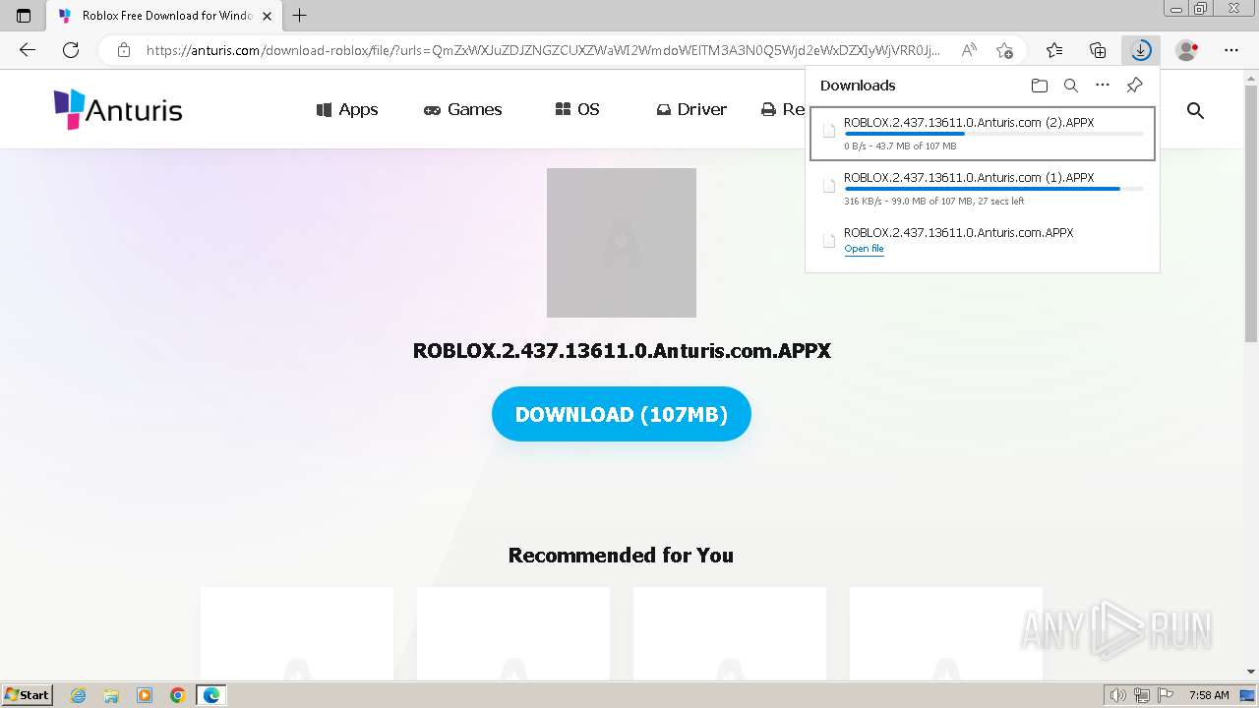Open File Explorer from taskbar
The height and width of the screenshot is (708, 1259).
point(111,695)
